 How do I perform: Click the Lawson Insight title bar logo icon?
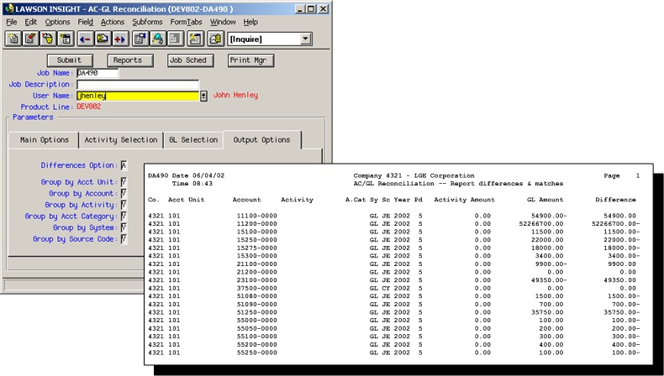pos(9,8)
